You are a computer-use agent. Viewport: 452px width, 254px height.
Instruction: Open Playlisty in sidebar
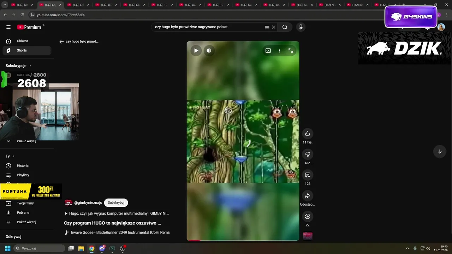(x=27, y=175)
